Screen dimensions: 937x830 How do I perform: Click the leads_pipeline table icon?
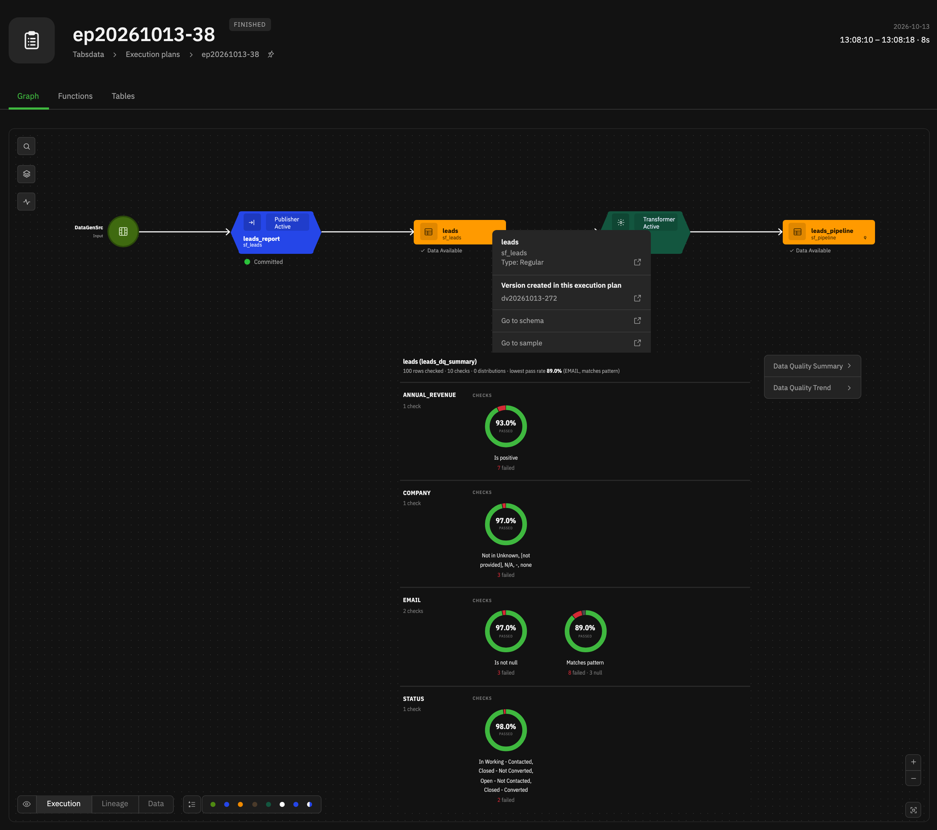pos(797,232)
